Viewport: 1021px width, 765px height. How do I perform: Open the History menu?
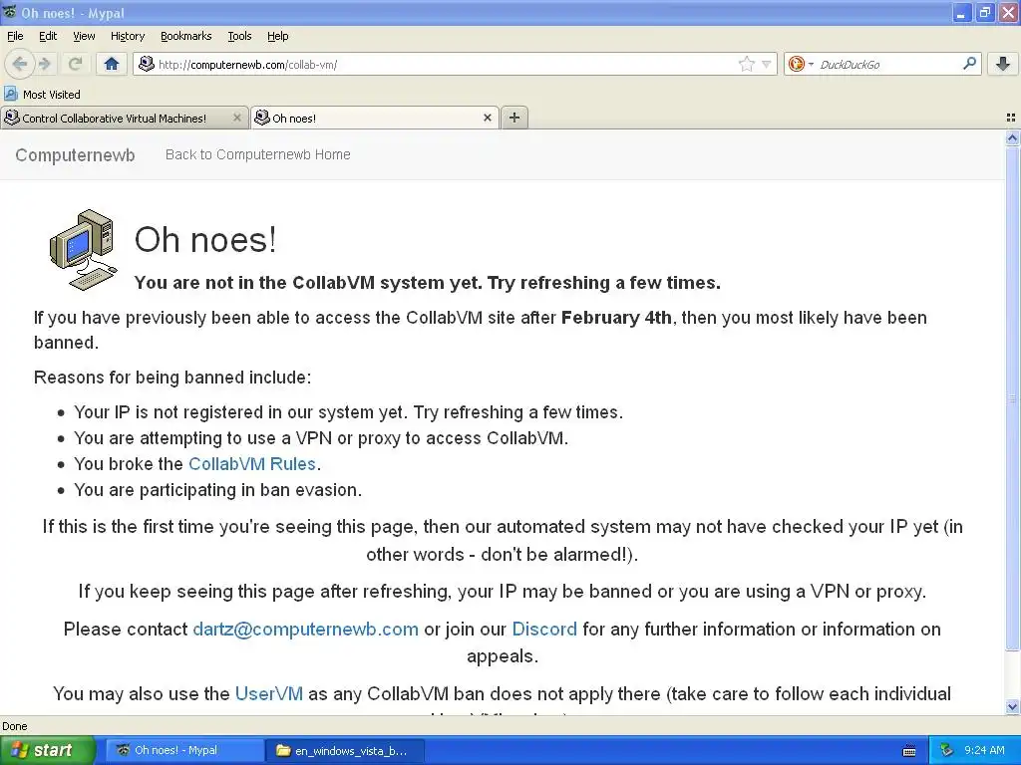click(127, 36)
